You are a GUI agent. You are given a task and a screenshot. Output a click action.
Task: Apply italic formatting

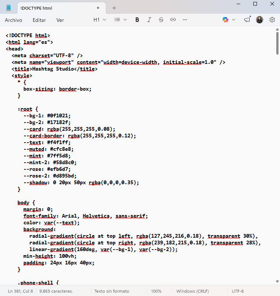(149, 20)
